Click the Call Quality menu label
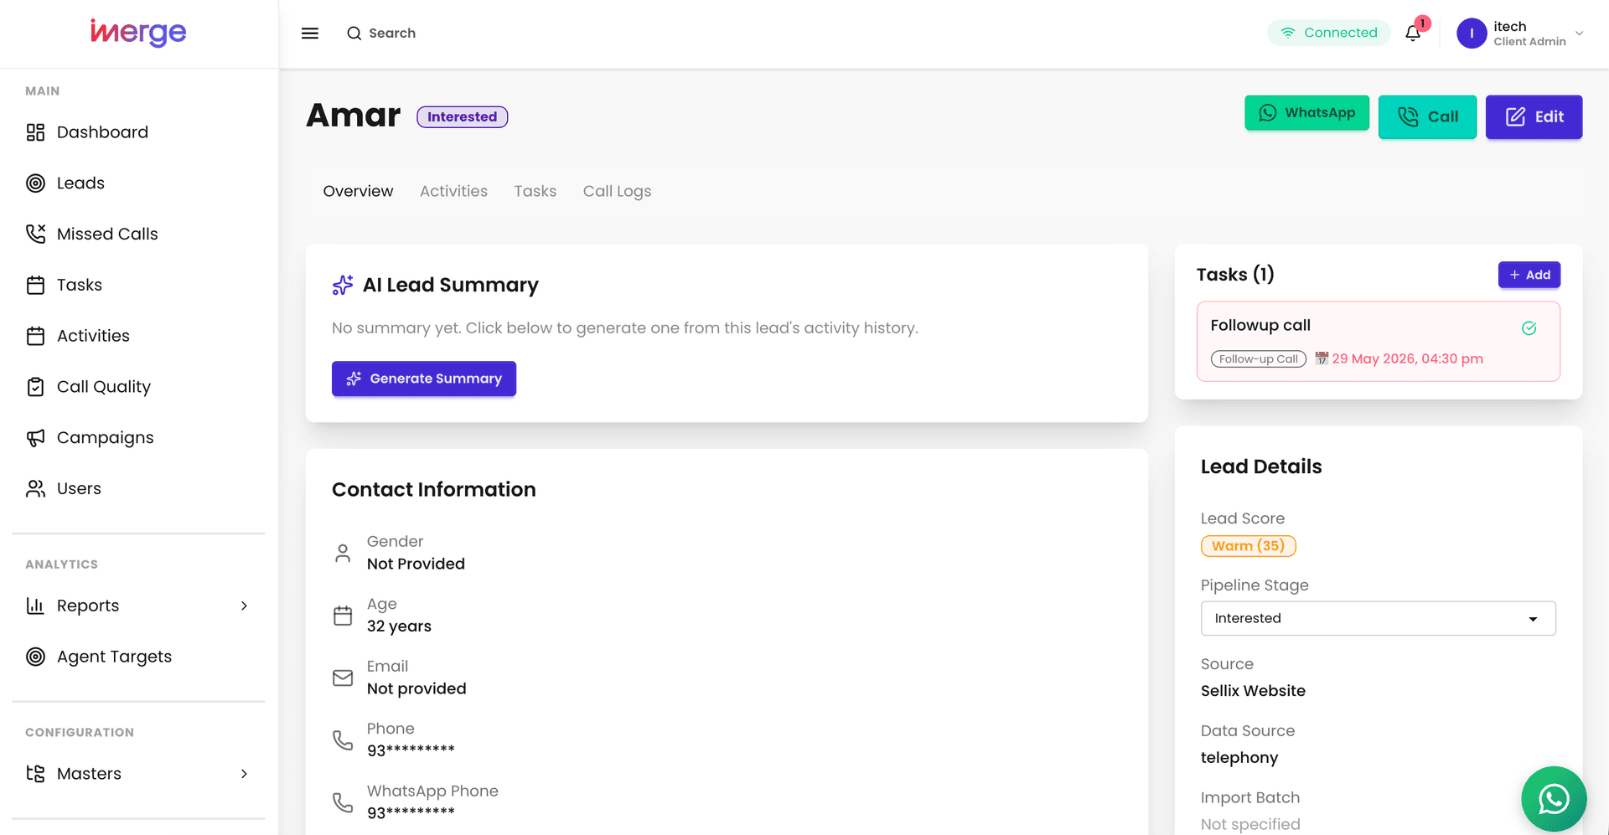Image resolution: width=1609 pixels, height=835 pixels. 104,387
